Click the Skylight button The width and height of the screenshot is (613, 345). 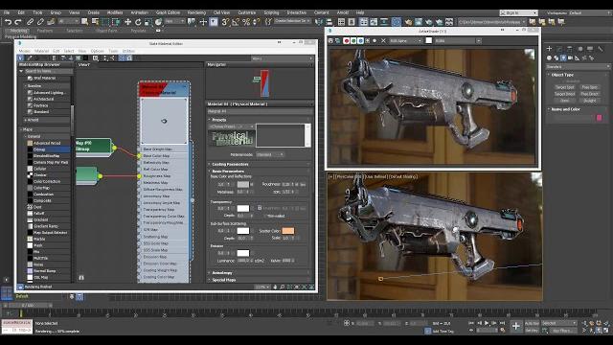point(589,101)
